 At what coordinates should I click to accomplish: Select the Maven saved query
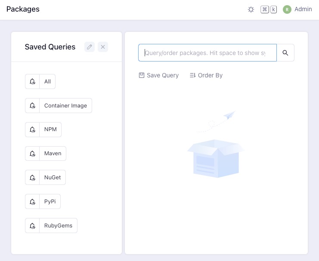[53, 154]
